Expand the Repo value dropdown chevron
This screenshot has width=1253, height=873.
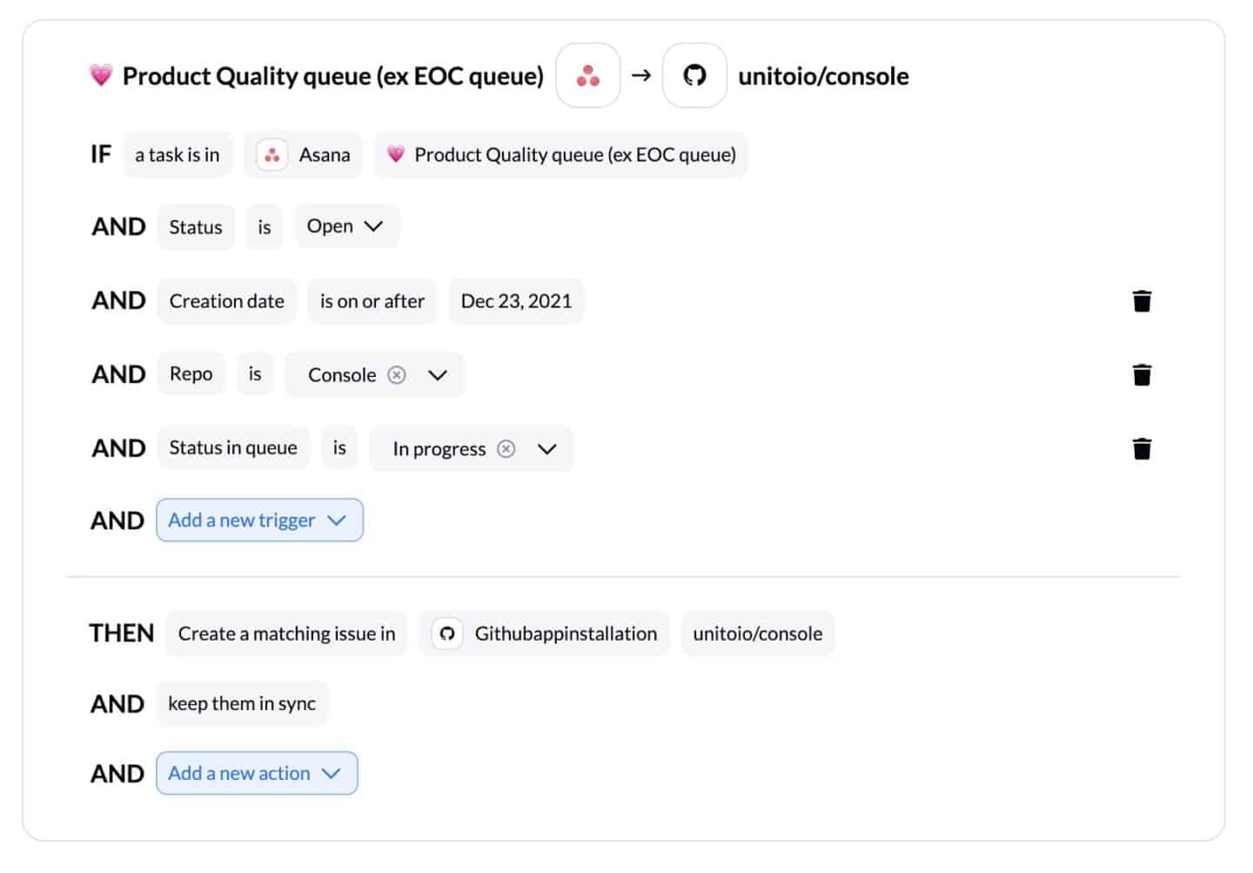coord(438,375)
